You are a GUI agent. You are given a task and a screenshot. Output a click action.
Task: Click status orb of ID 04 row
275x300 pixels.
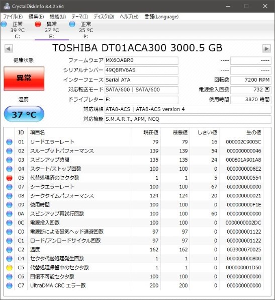tap(10, 169)
